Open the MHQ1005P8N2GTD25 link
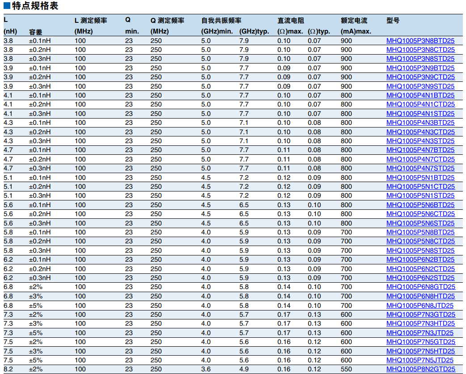 (420, 369)
